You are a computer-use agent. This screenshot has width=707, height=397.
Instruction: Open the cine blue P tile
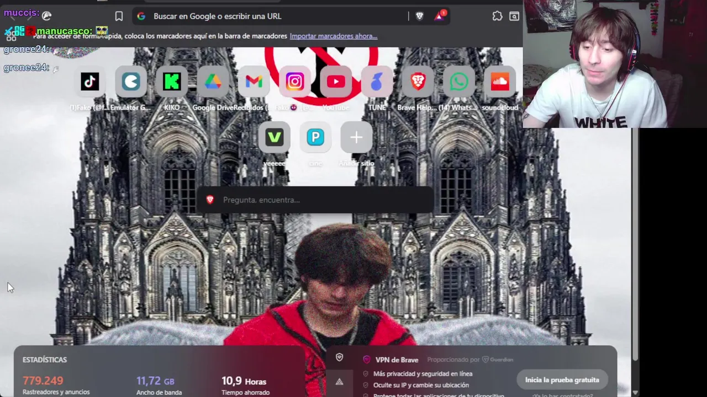(x=315, y=137)
